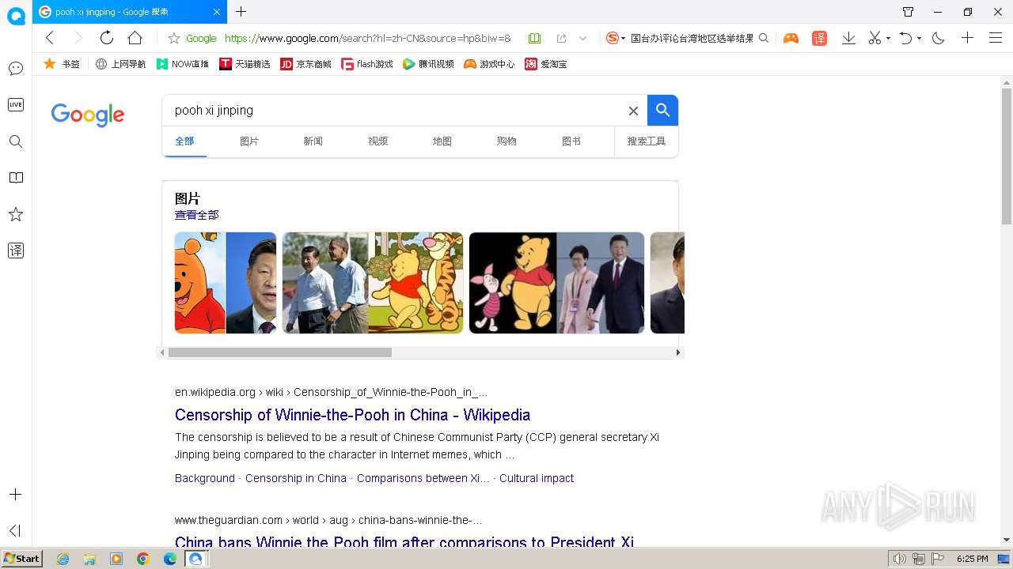Toggle reader mode book icon in address bar

(534, 38)
